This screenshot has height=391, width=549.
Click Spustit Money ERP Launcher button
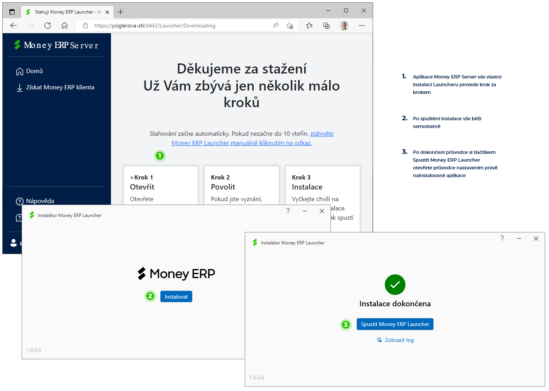395,324
